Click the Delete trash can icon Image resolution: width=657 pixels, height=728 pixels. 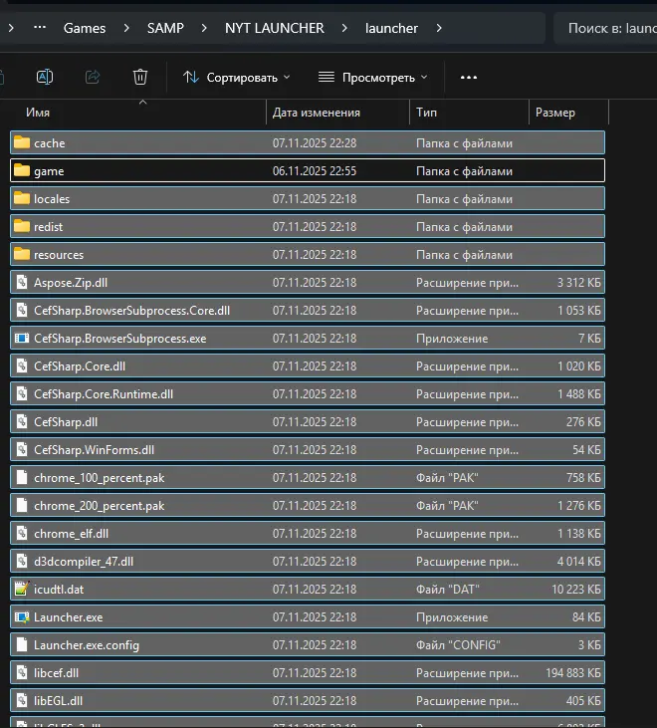click(x=140, y=77)
